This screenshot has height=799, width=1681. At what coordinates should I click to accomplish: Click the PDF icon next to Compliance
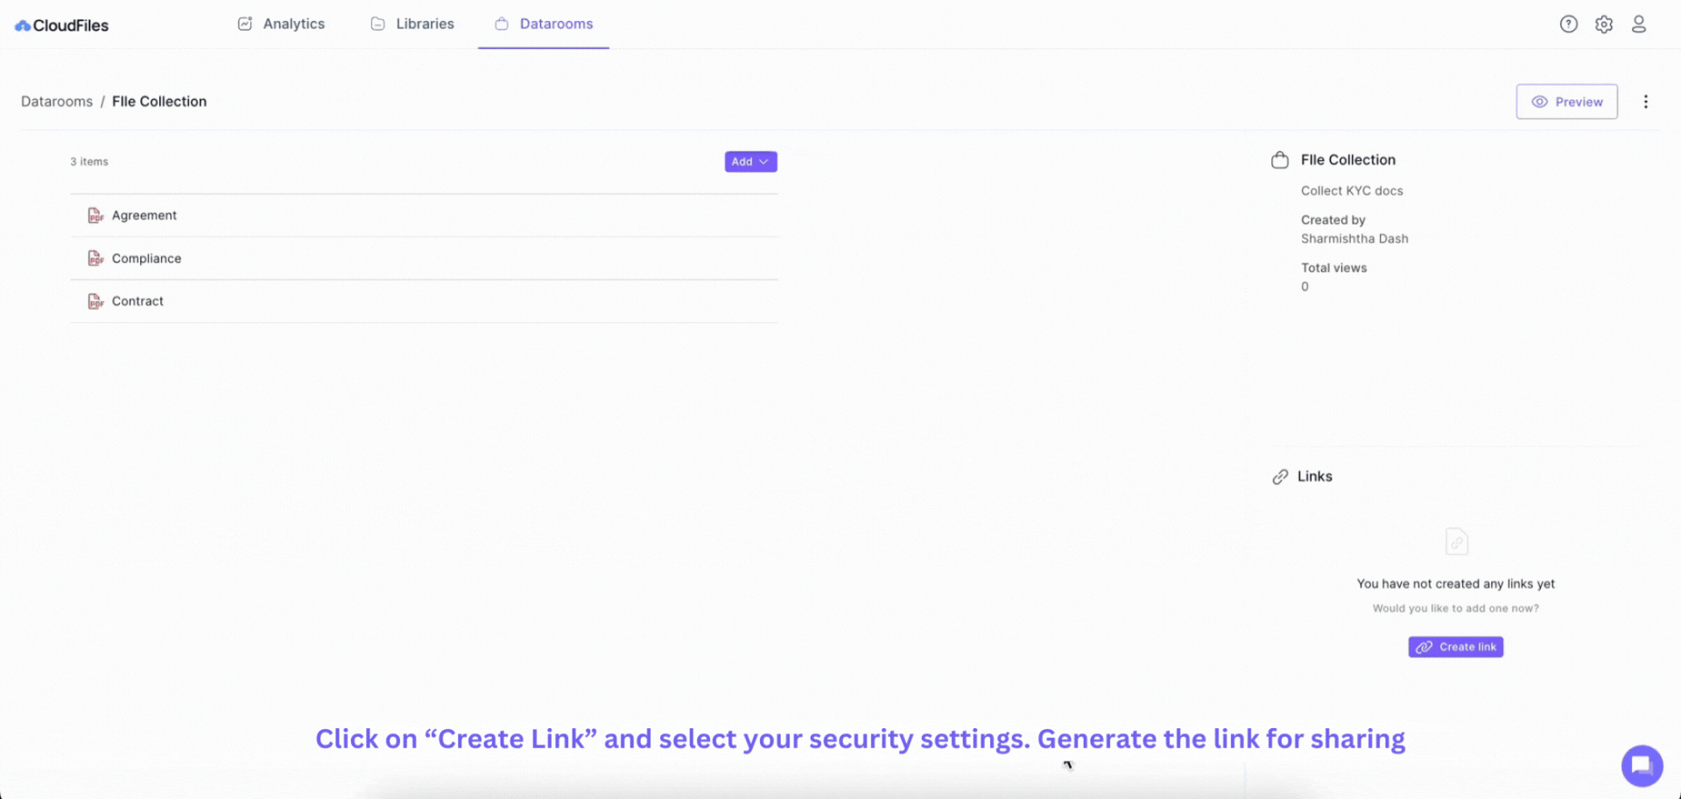(95, 258)
